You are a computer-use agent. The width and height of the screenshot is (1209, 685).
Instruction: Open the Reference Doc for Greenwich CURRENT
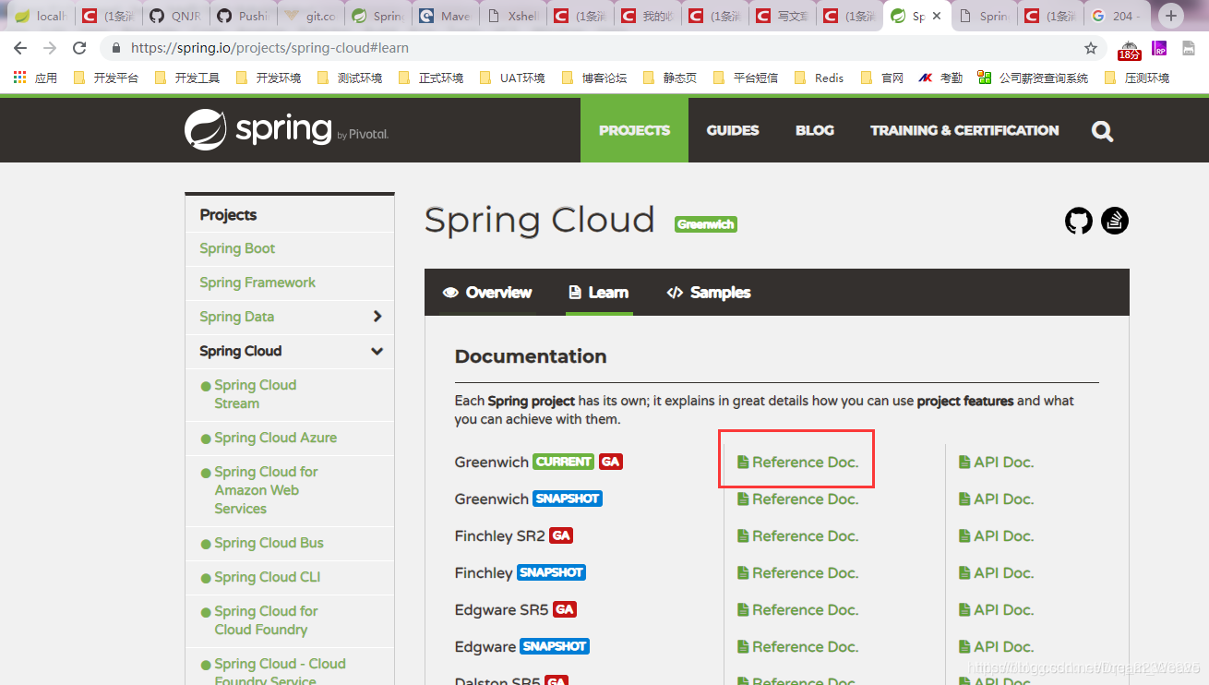(x=797, y=462)
